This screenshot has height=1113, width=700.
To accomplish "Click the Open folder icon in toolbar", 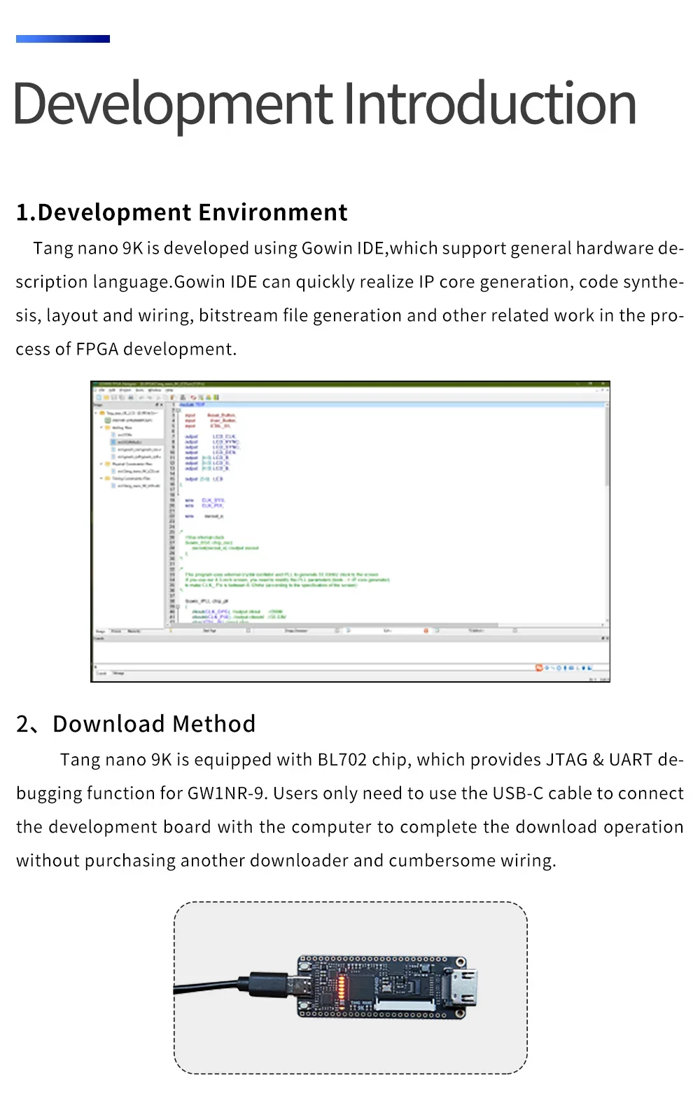I will pos(106,397).
